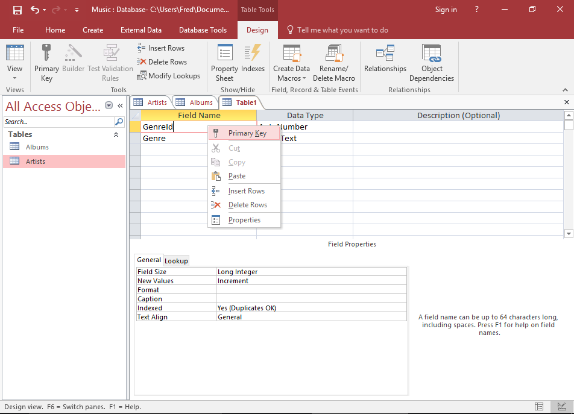Choose Copy in context menu
This screenshot has width=574, height=414.
pyautogui.click(x=244, y=162)
